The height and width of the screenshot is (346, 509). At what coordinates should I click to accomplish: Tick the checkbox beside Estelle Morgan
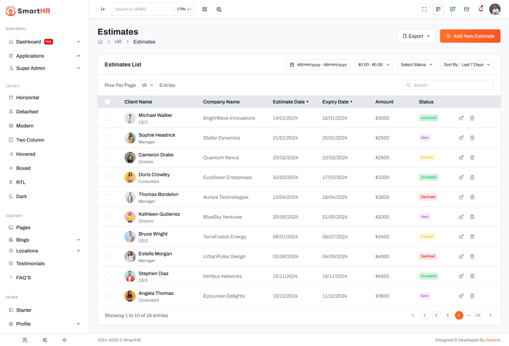pos(107,256)
